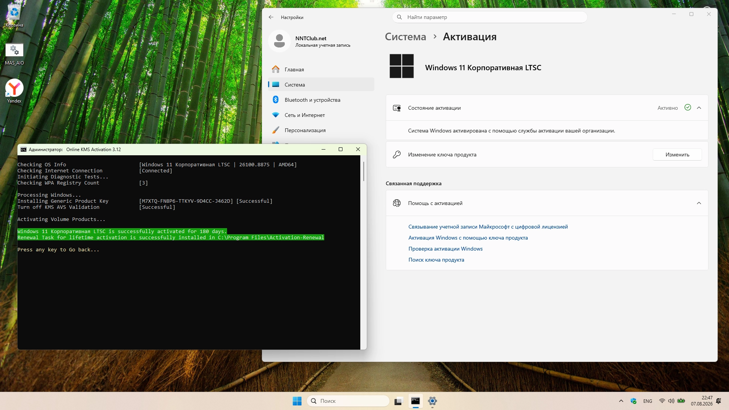
Task: Open Personalization settings
Action: click(x=321, y=130)
